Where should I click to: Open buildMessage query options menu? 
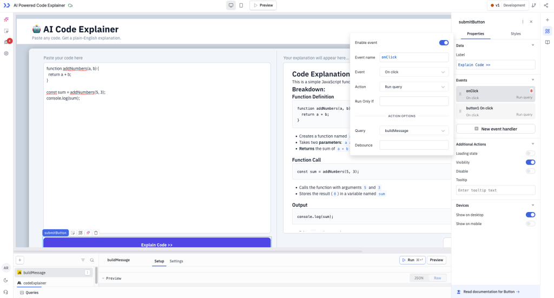tap(87, 273)
